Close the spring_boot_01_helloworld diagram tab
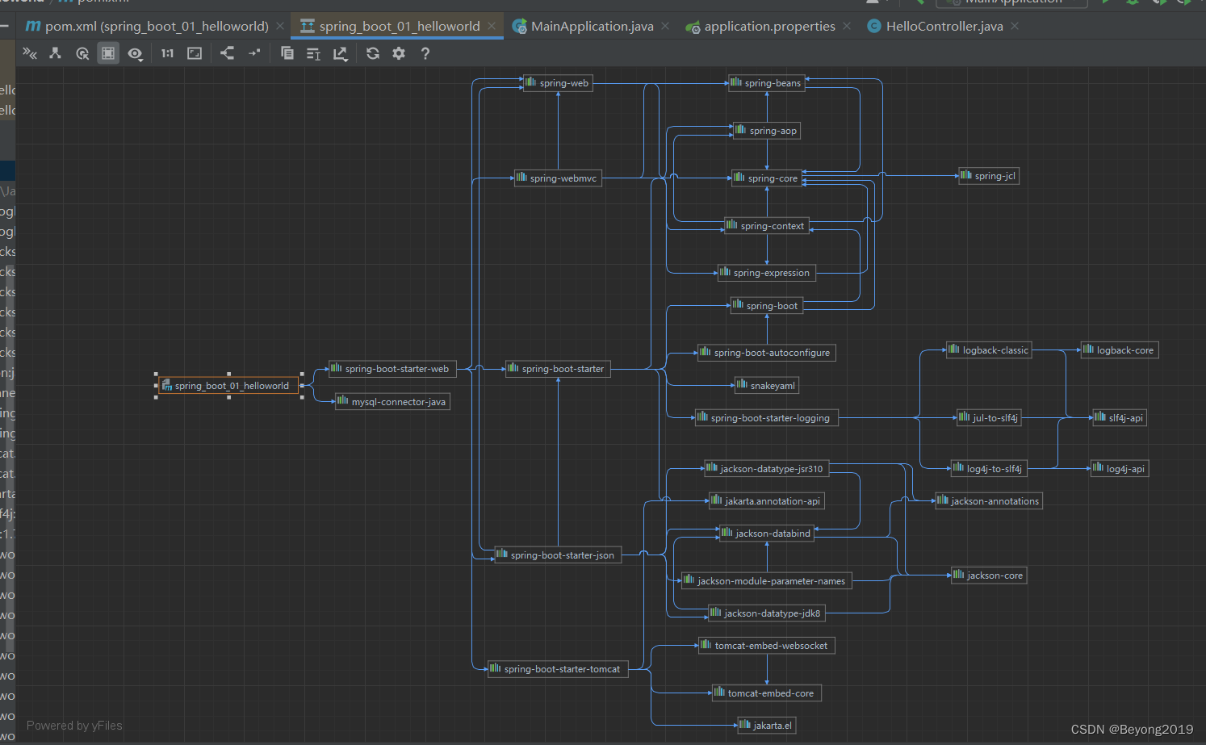 click(492, 26)
